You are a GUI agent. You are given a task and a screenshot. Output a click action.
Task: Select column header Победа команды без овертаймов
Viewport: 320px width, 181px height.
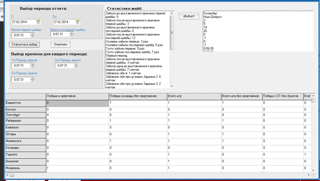138,96
